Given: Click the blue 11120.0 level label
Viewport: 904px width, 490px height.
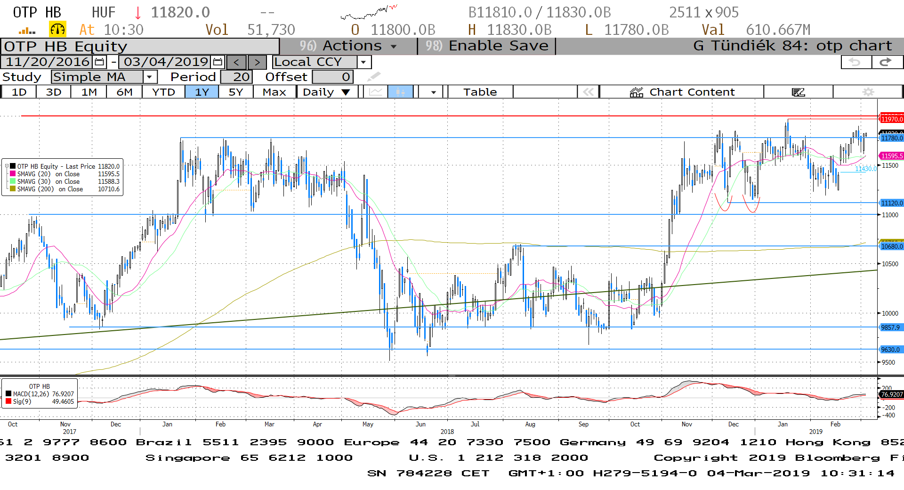Looking at the screenshot, I should pyautogui.click(x=892, y=203).
